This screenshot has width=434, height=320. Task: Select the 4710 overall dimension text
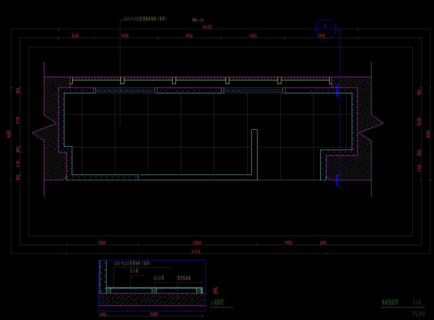pos(196,252)
